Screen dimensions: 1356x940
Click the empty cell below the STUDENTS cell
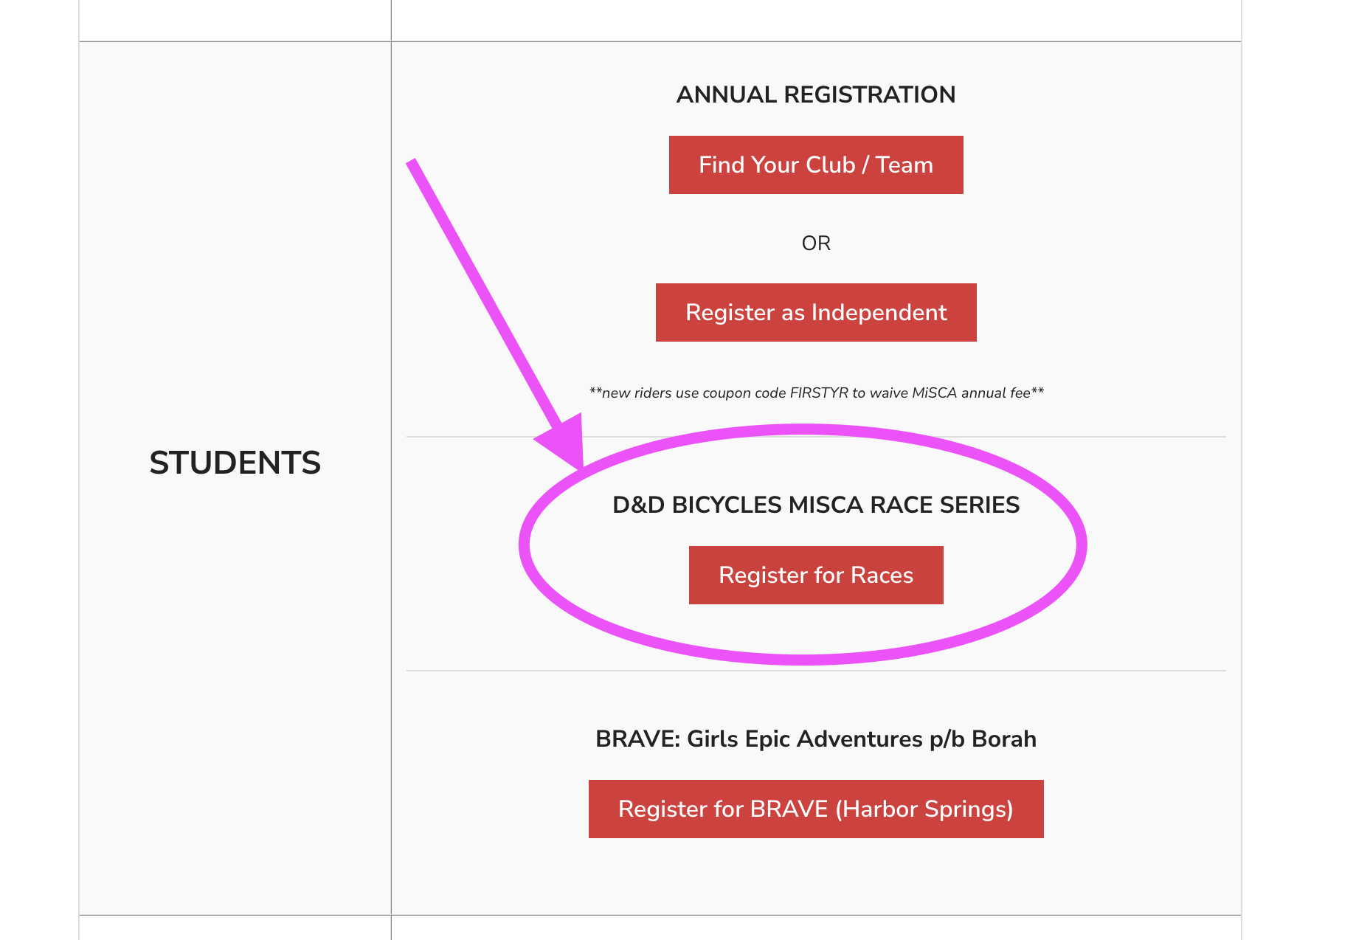[x=235, y=927]
